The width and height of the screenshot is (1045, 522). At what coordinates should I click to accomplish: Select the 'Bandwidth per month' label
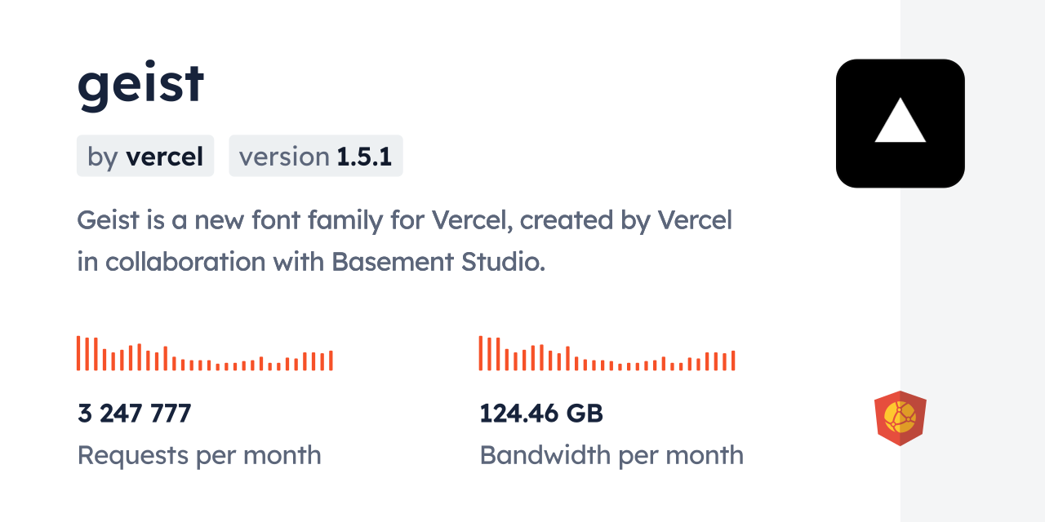pyautogui.click(x=611, y=455)
